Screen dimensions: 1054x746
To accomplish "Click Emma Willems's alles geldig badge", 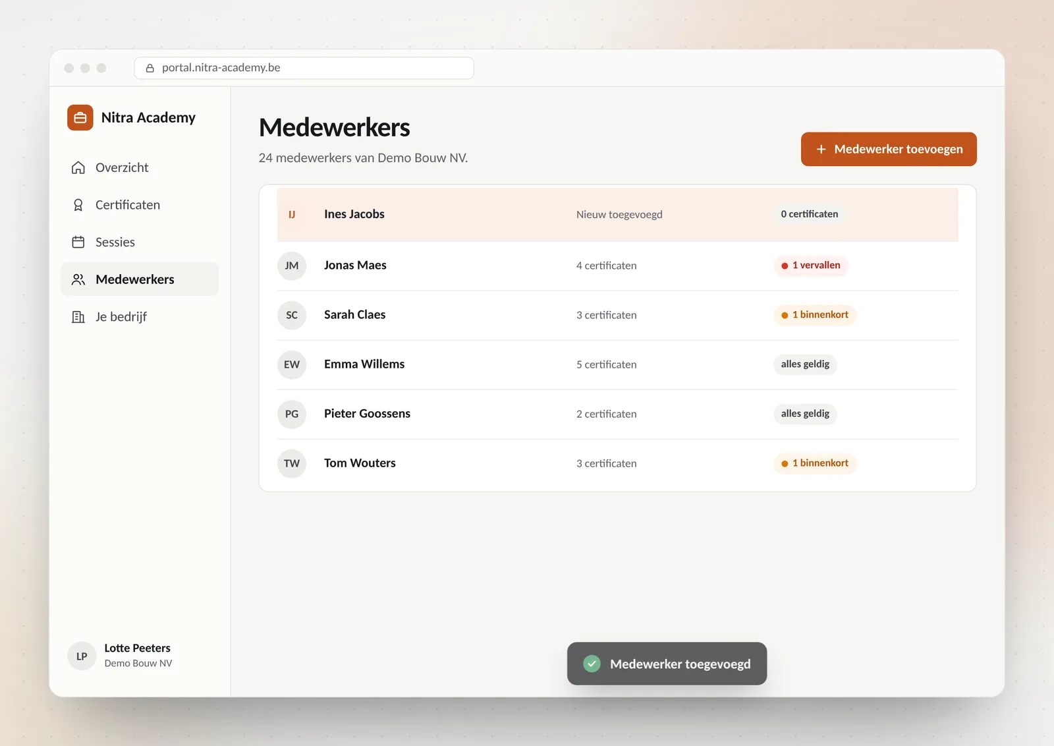I will pos(805,364).
